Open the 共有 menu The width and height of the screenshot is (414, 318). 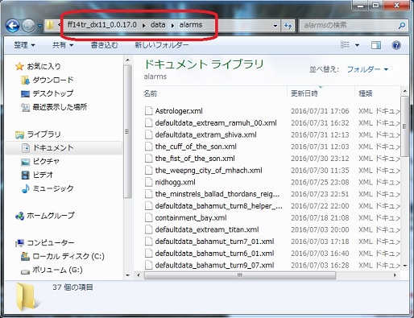63,45
